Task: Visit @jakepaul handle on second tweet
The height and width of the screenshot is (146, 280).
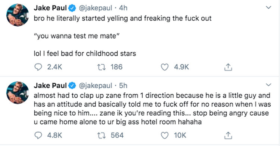Action: 96,85
